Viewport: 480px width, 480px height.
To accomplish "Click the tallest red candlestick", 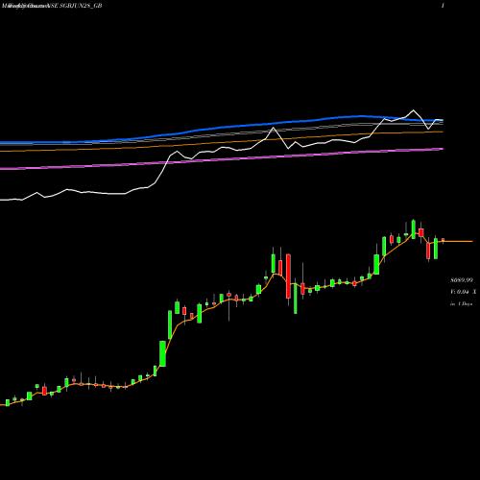I will [x=288, y=276].
